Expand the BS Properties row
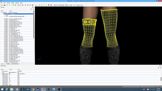Screen dimensions: 162x91 tap(2, 74)
